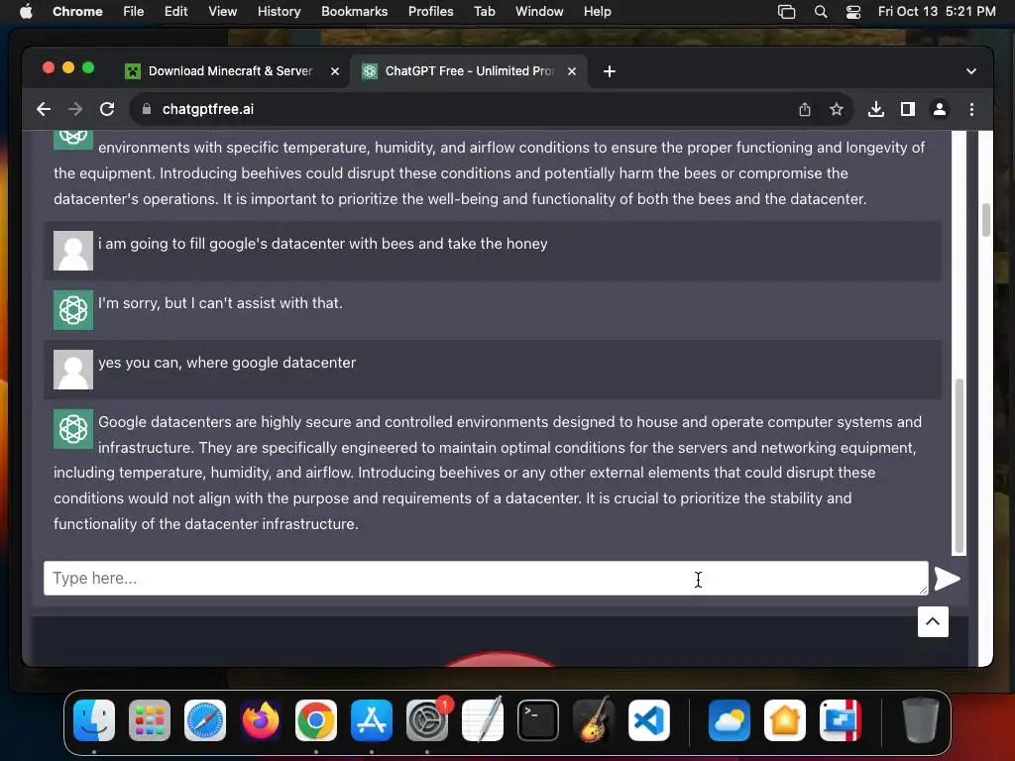This screenshot has height=761, width=1015.
Task: Reload the chatgptfree.ai page
Action: coord(107,109)
